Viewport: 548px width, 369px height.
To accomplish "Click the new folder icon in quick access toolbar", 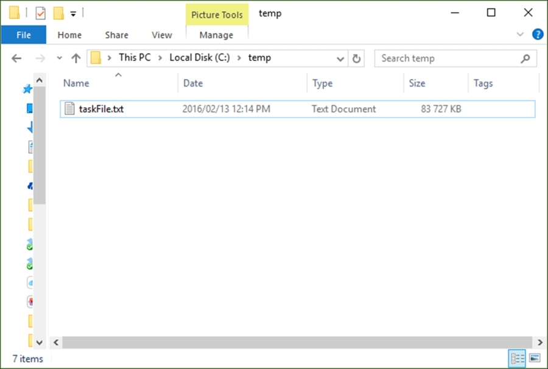I will [58, 13].
